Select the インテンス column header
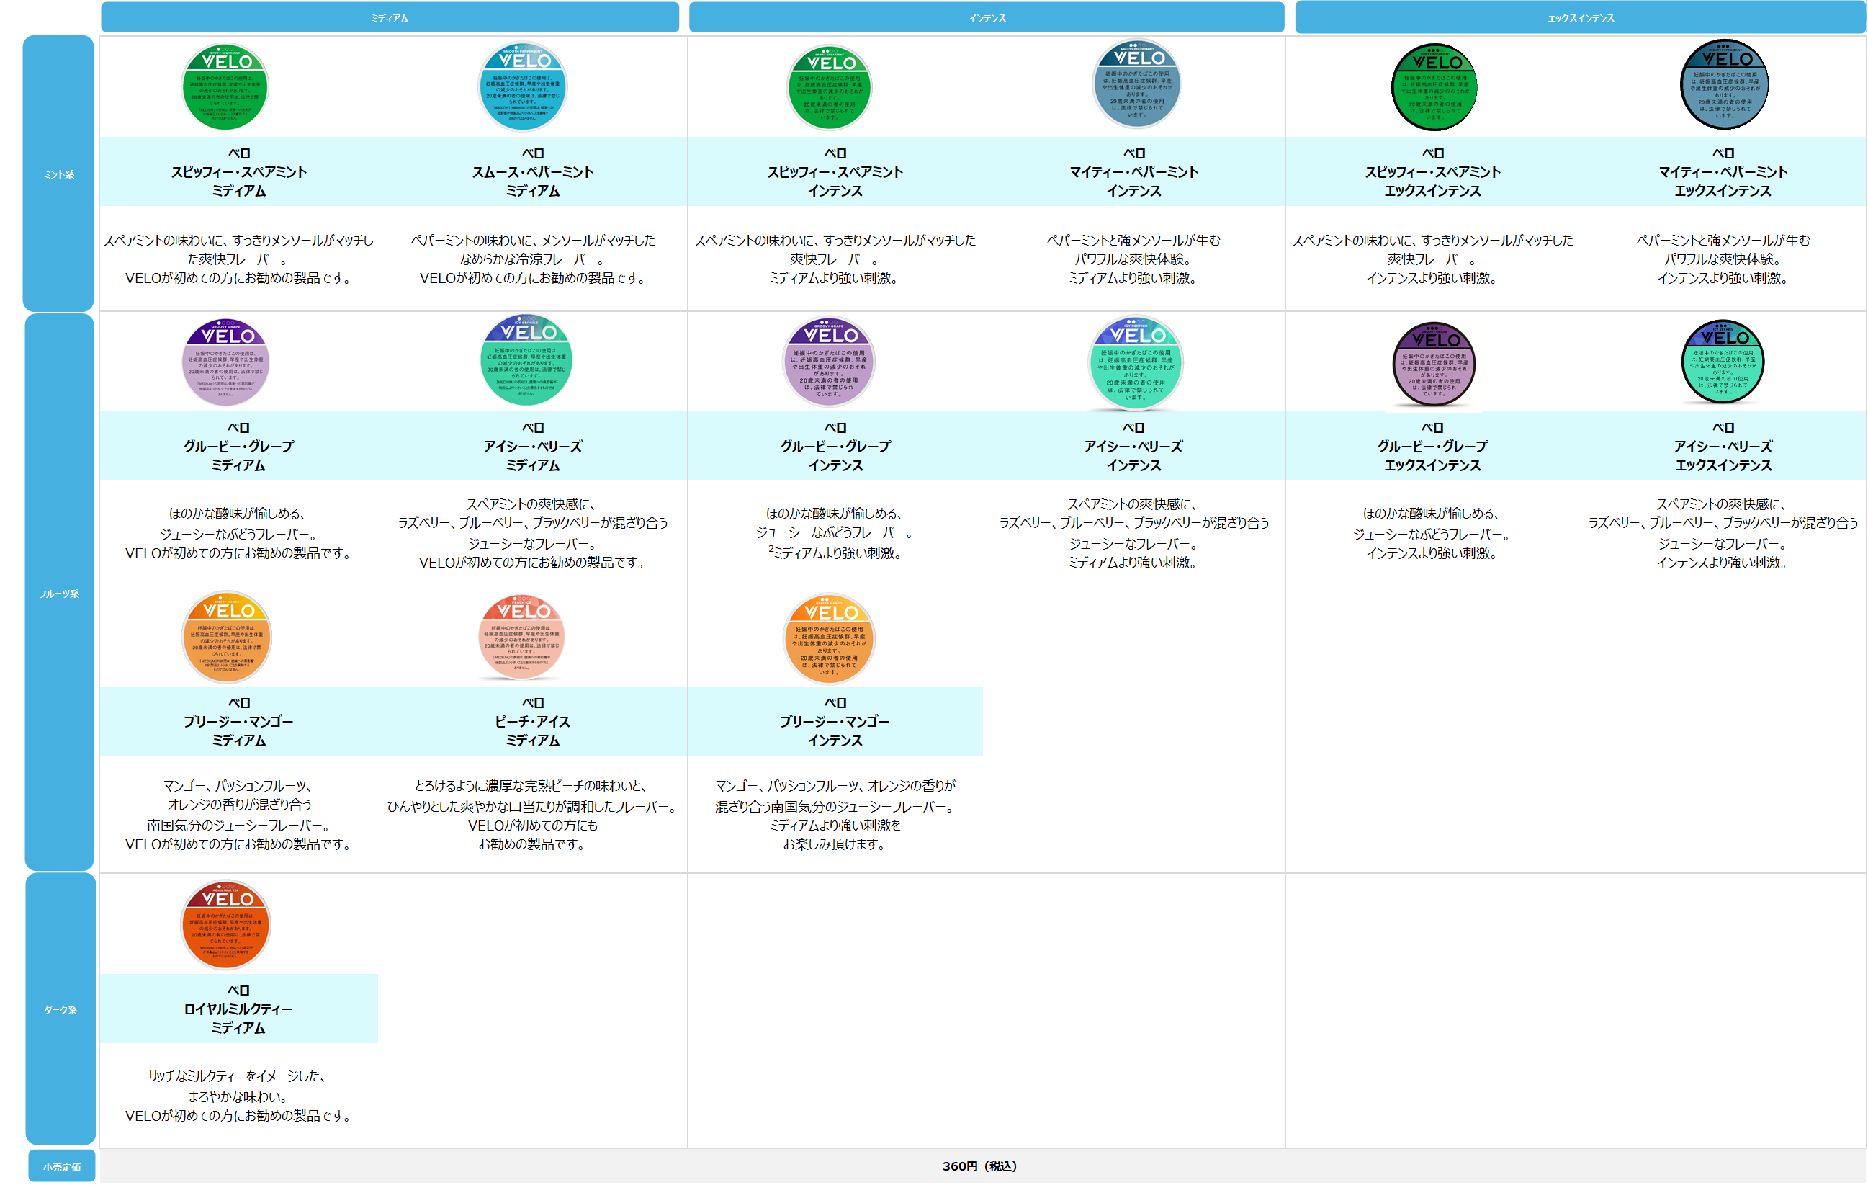 point(987,17)
